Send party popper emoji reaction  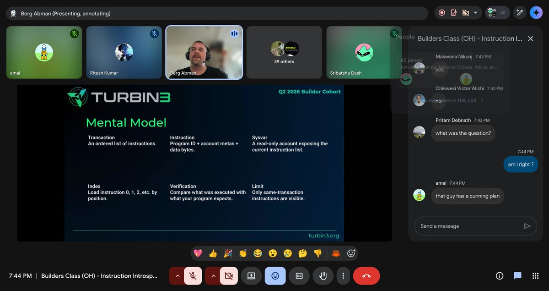point(228,253)
